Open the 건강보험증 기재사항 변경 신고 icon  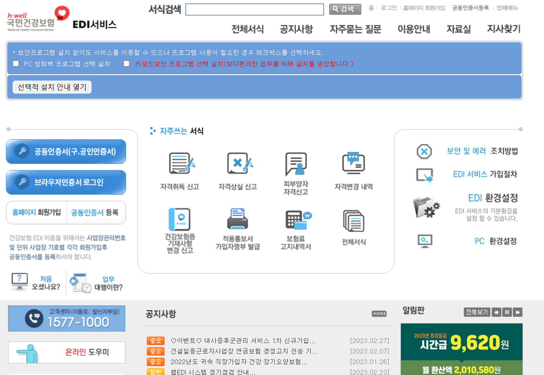180,219
